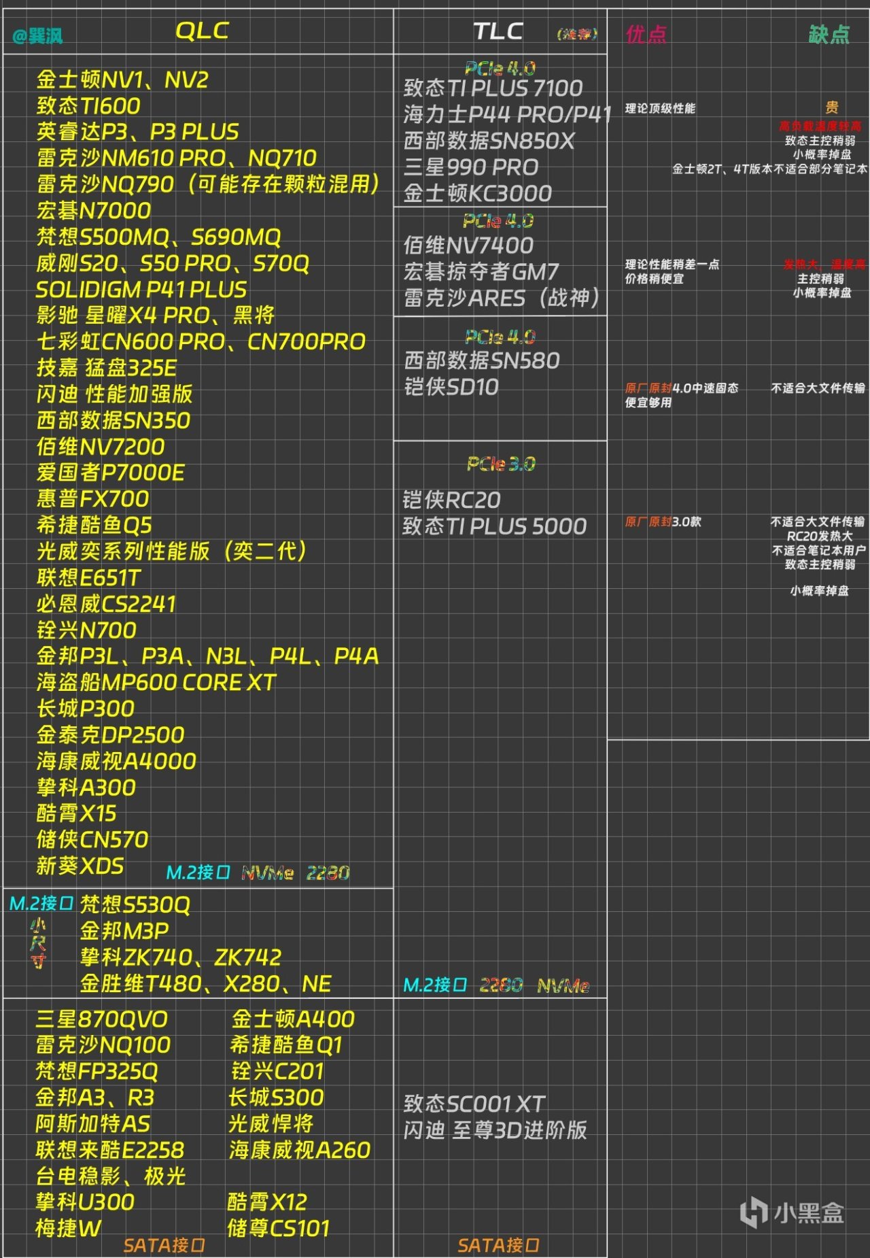Pick 闪迪 性能加强版
The width and height of the screenshot is (870, 1258).
[x=115, y=394]
